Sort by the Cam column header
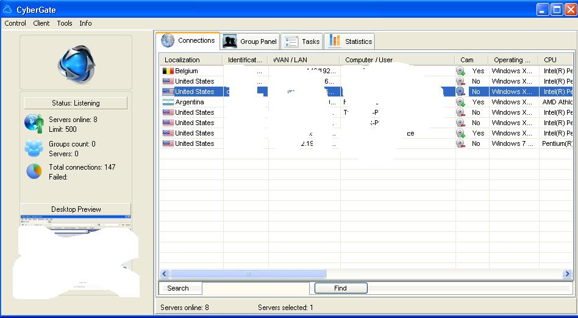 [472, 60]
